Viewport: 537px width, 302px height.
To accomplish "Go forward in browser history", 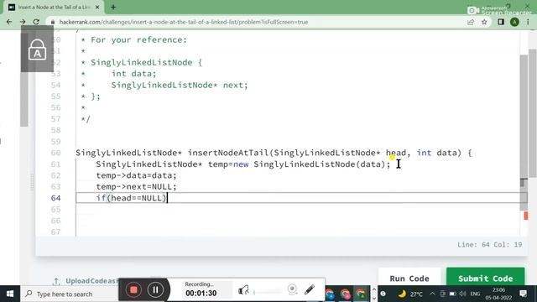I will tap(23, 22).
